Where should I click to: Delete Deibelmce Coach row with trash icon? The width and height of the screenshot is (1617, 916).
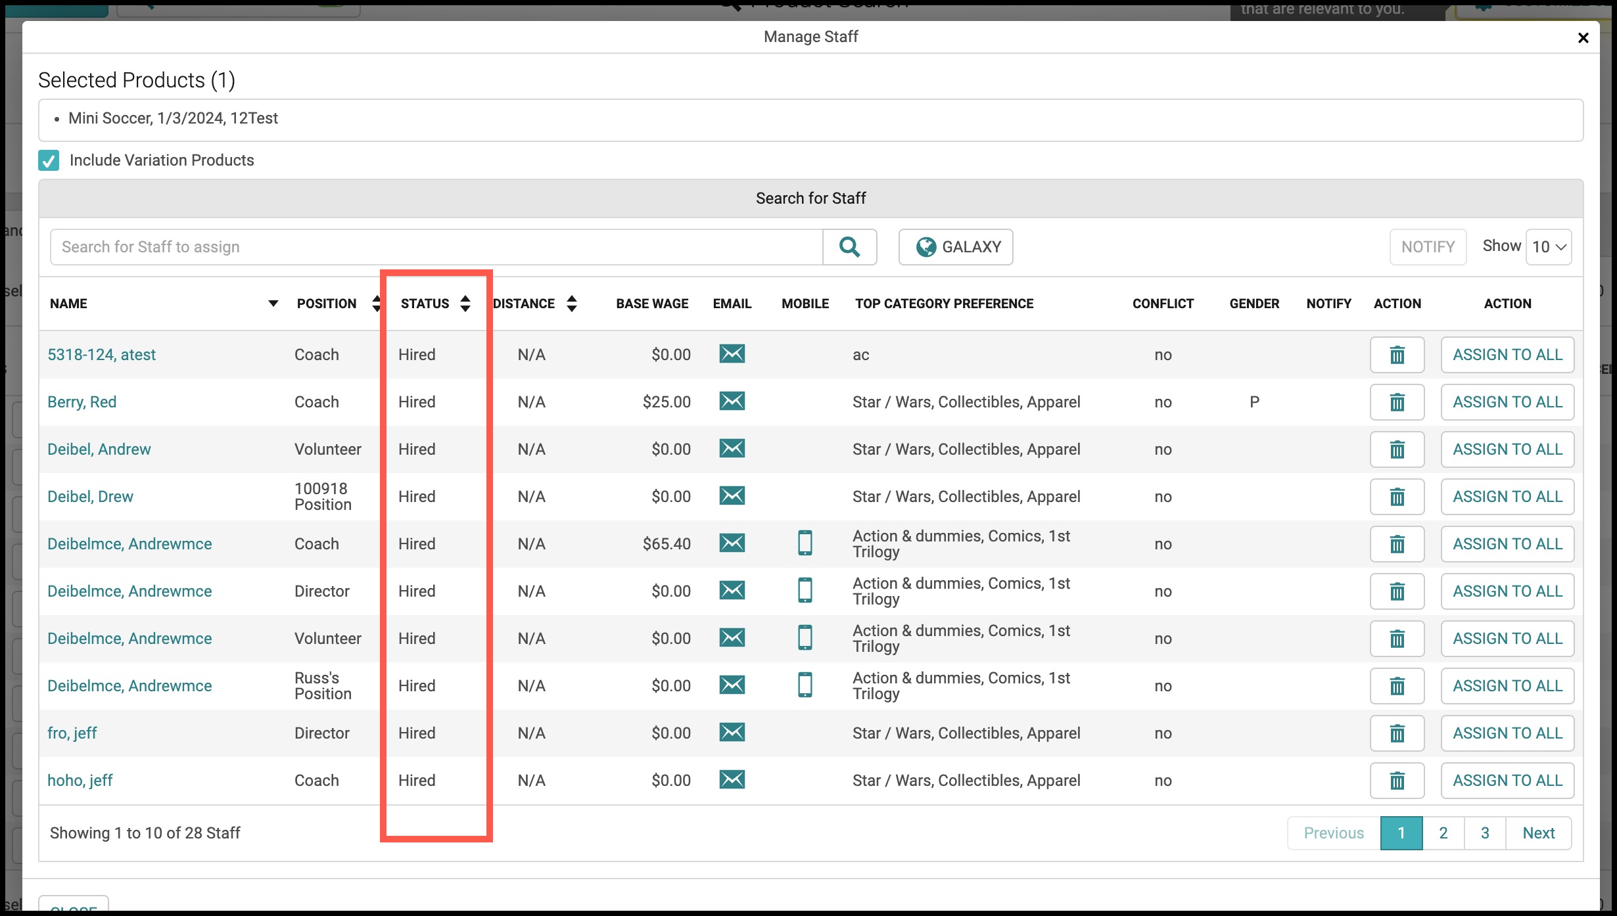tap(1397, 544)
